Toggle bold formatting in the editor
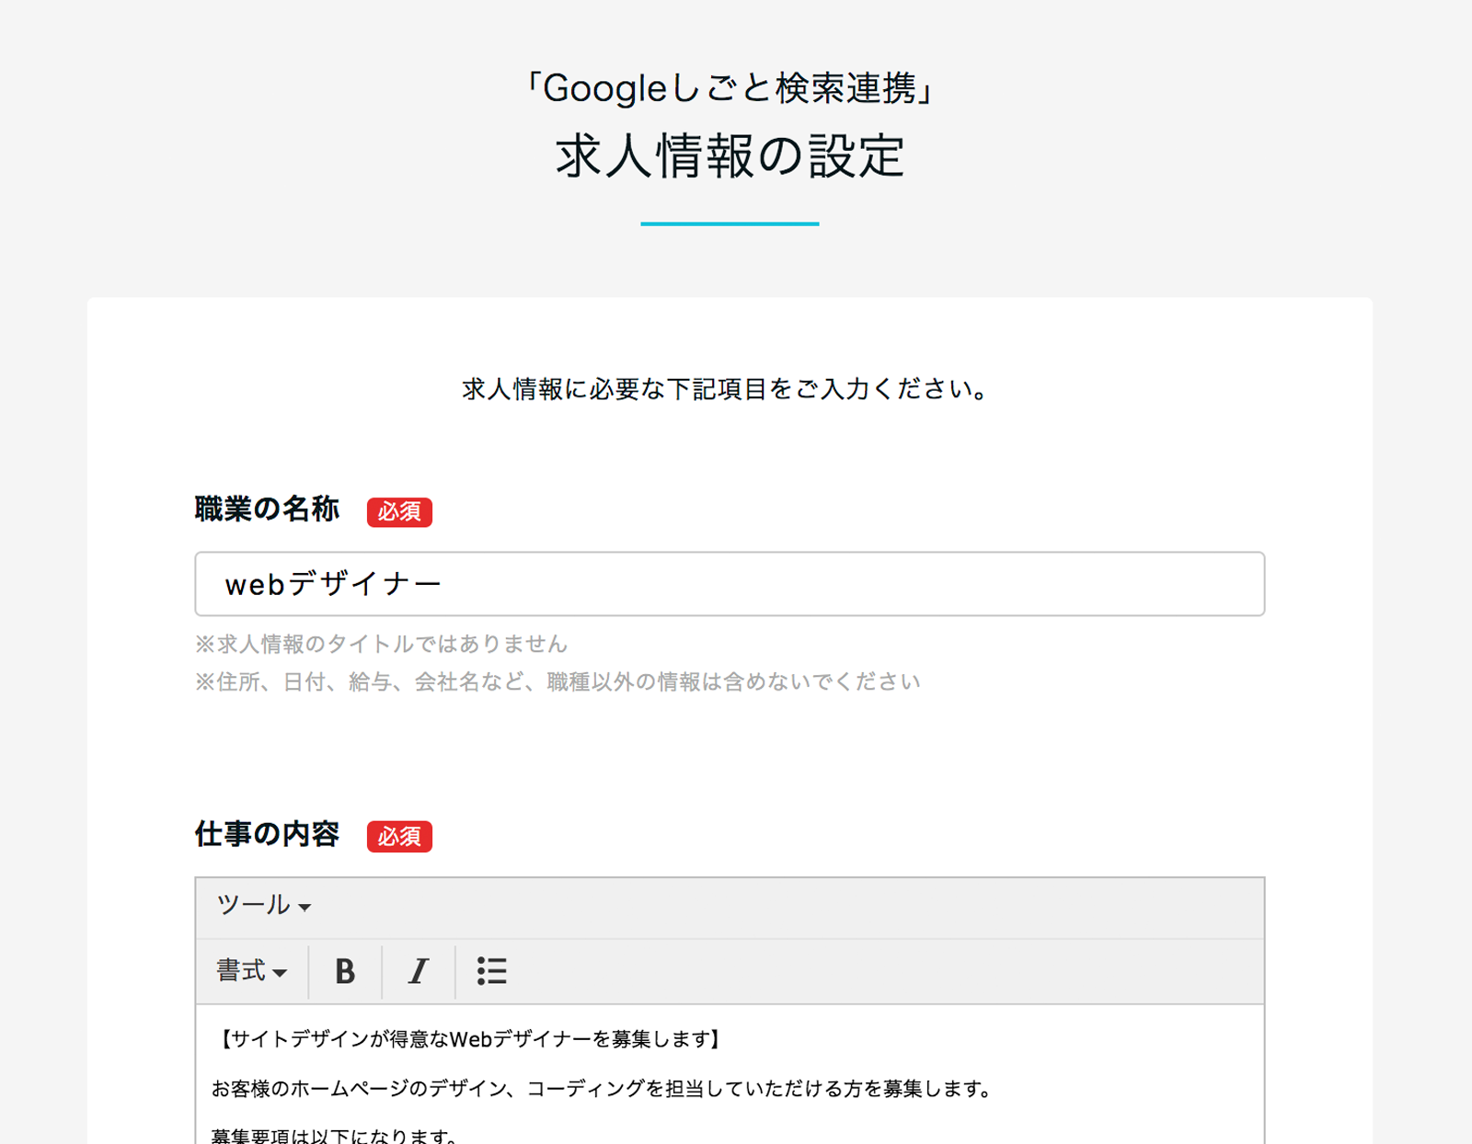Screen dimensions: 1472x1144 click(345, 971)
